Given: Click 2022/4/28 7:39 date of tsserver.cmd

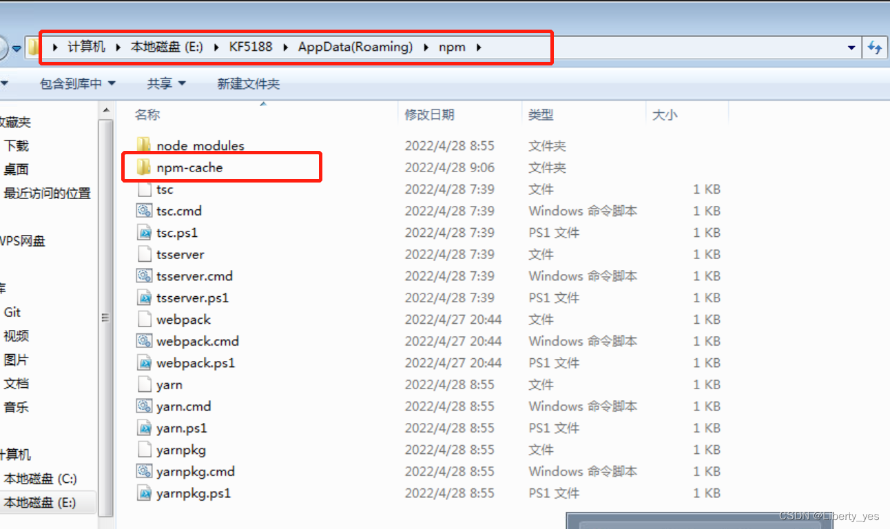Looking at the screenshot, I should (449, 276).
